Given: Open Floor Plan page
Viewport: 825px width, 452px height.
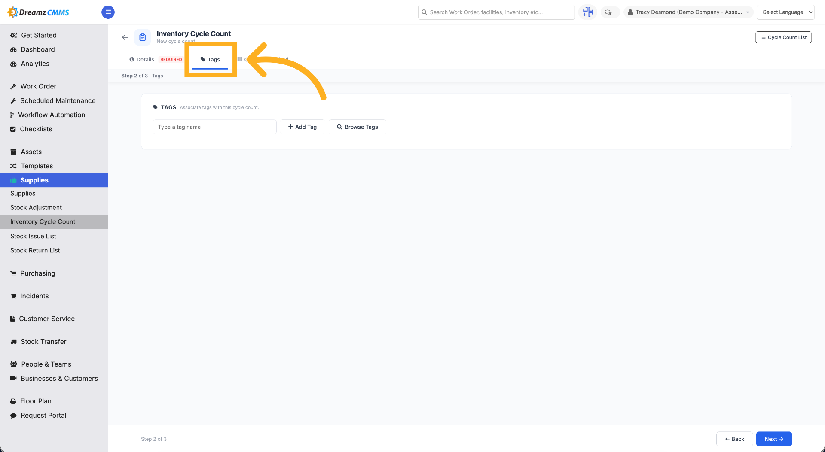Looking at the screenshot, I should (x=36, y=401).
